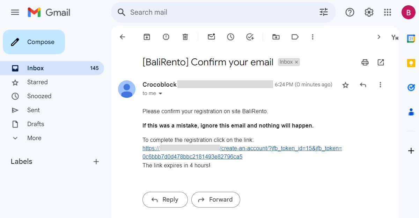This screenshot has width=419, height=218.
Task: Click the Reply button below the message
Action: [165, 199]
